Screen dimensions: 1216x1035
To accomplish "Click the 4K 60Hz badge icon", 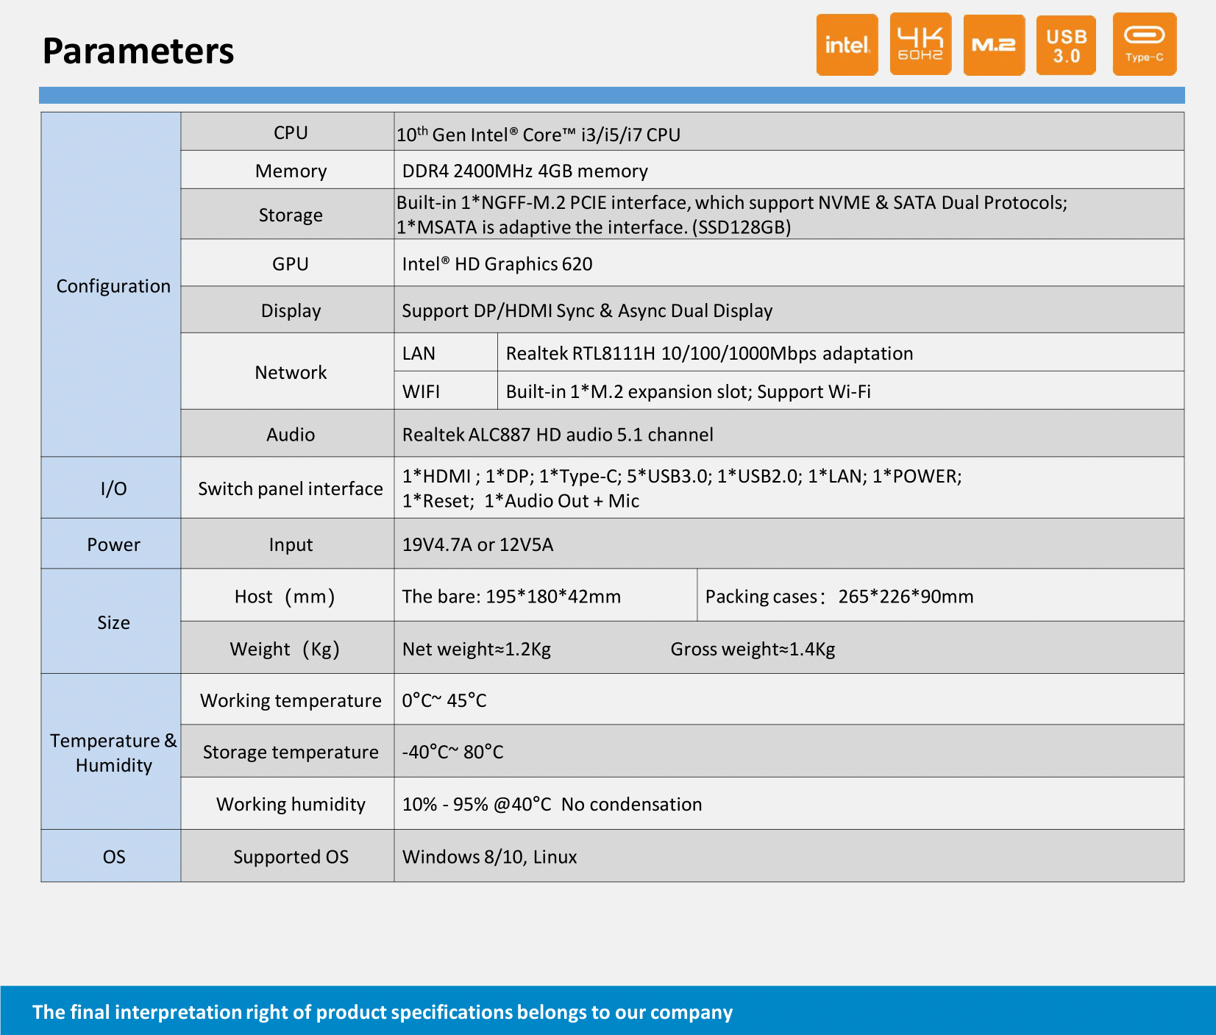I will coord(920,44).
